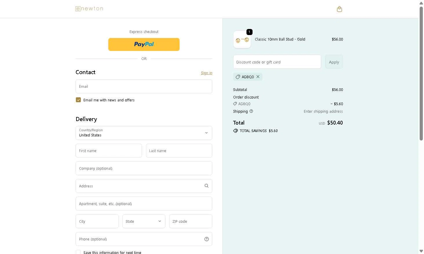The image size is (424, 254).
Task: Click the Classic 10mm Ball Stud thumbnail
Action: click(242, 40)
